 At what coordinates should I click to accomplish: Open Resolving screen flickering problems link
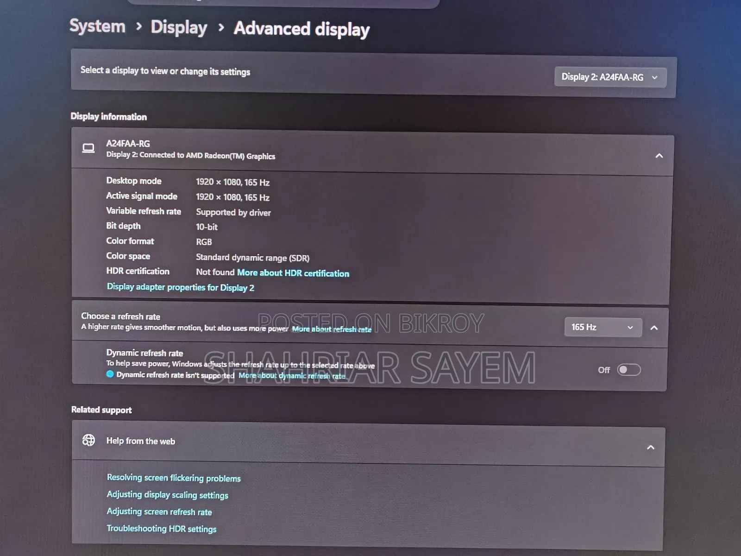point(174,478)
